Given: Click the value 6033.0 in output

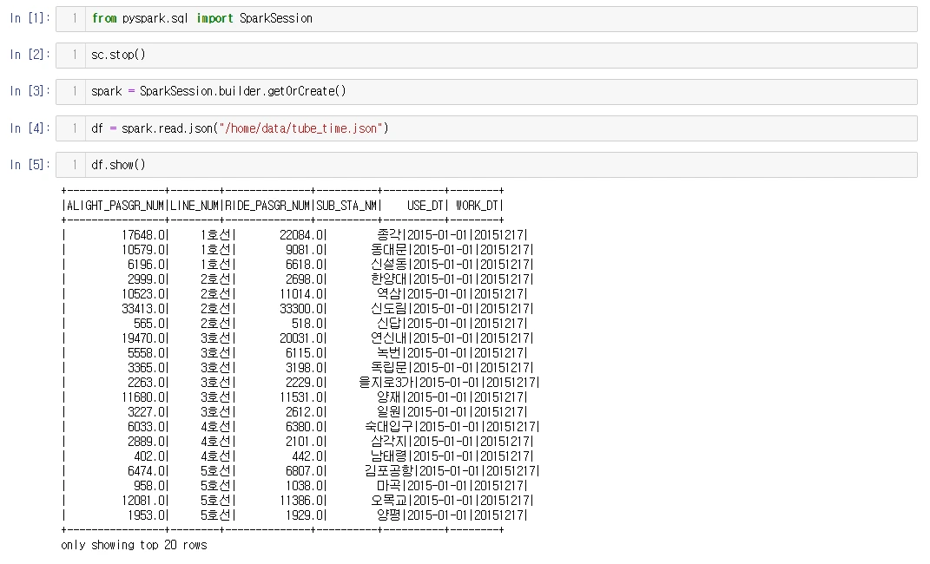Looking at the screenshot, I should coord(145,427).
